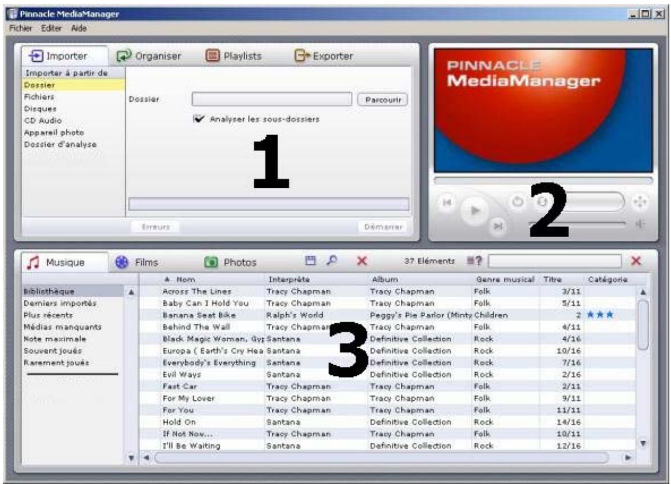Click the volume icon beside the slider

(x=640, y=224)
